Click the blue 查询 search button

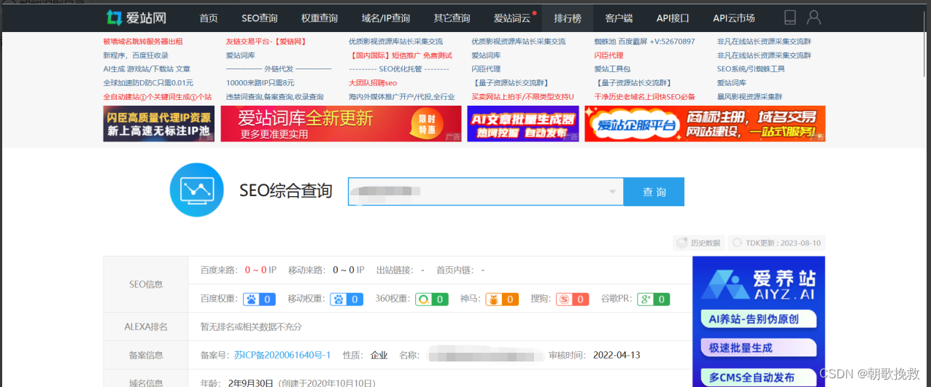tap(654, 192)
